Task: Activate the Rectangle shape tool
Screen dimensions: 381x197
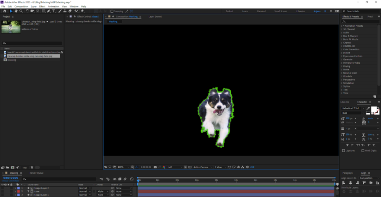Action: [x=43, y=11]
